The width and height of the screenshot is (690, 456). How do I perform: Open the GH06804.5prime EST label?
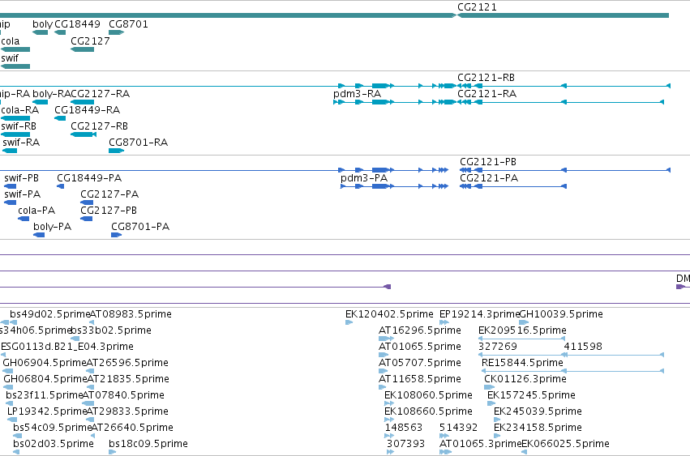[x=45, y=380]
